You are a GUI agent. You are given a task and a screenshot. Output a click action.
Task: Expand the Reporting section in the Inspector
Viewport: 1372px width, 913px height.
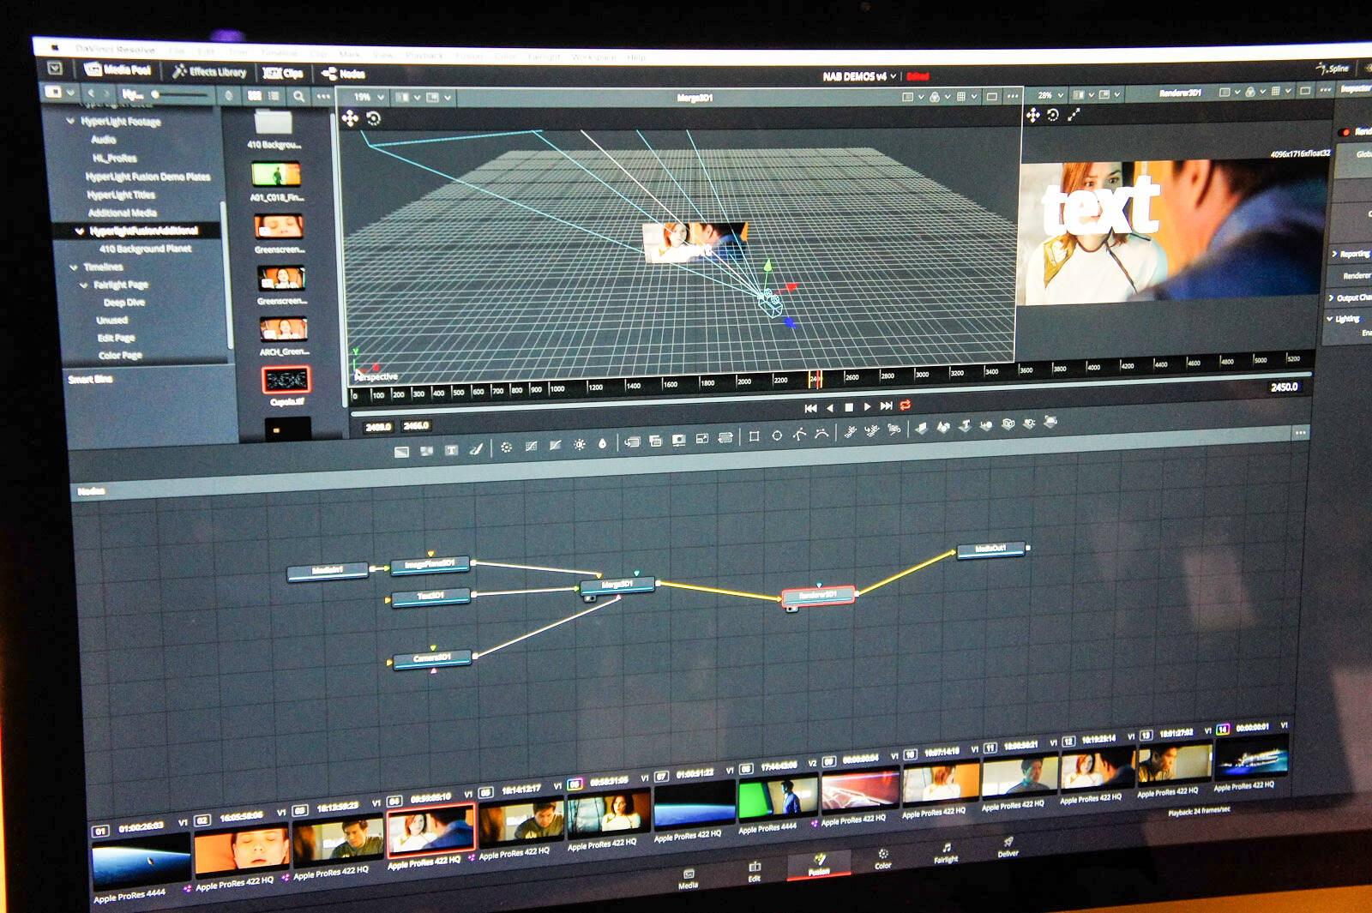(1335, 255)
